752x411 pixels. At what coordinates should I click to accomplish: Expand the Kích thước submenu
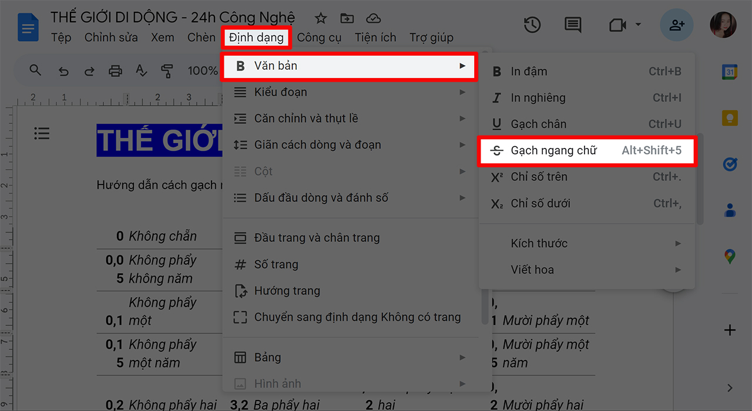[587, 243]
